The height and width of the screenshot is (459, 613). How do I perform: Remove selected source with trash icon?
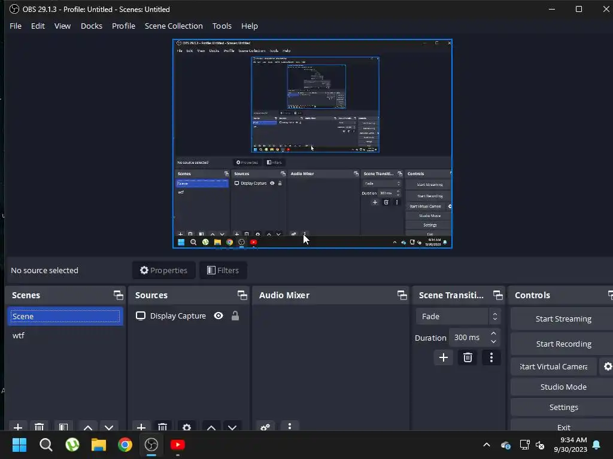point(162,427)
